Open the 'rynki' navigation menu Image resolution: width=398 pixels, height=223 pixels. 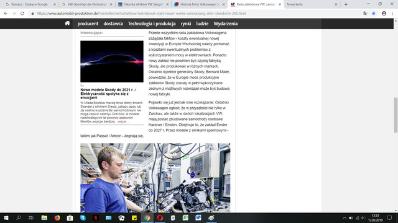[186, 24]
